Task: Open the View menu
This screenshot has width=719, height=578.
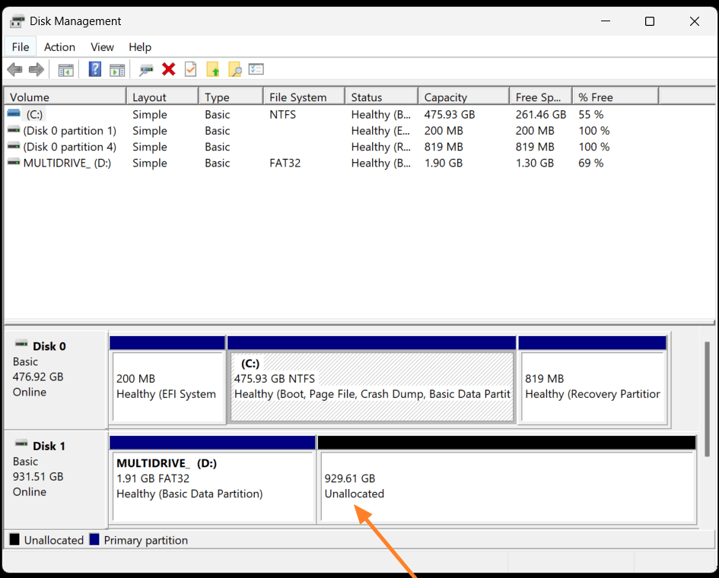Action: [102, 47]
